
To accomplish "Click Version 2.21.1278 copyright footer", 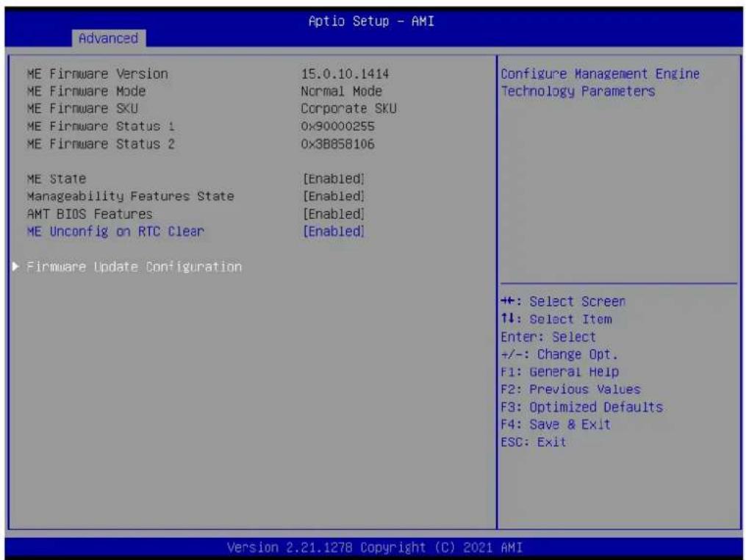I will coord(374,548).
